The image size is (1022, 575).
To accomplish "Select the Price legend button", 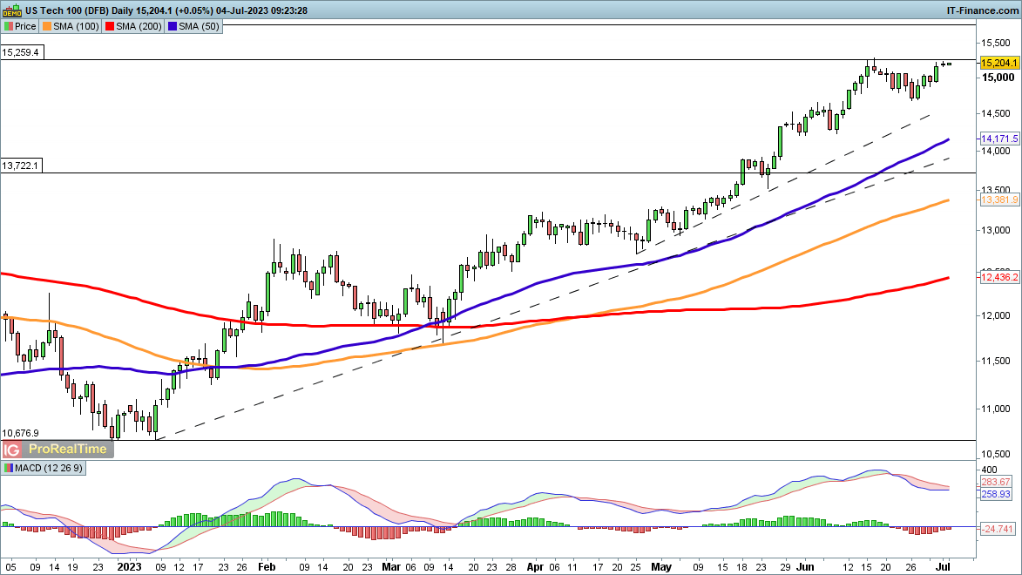I will coord(20,26).
